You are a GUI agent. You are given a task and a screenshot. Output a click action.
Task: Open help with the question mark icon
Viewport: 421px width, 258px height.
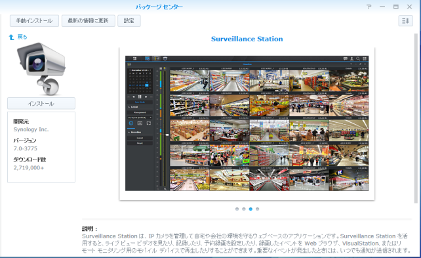pos(369,7)
